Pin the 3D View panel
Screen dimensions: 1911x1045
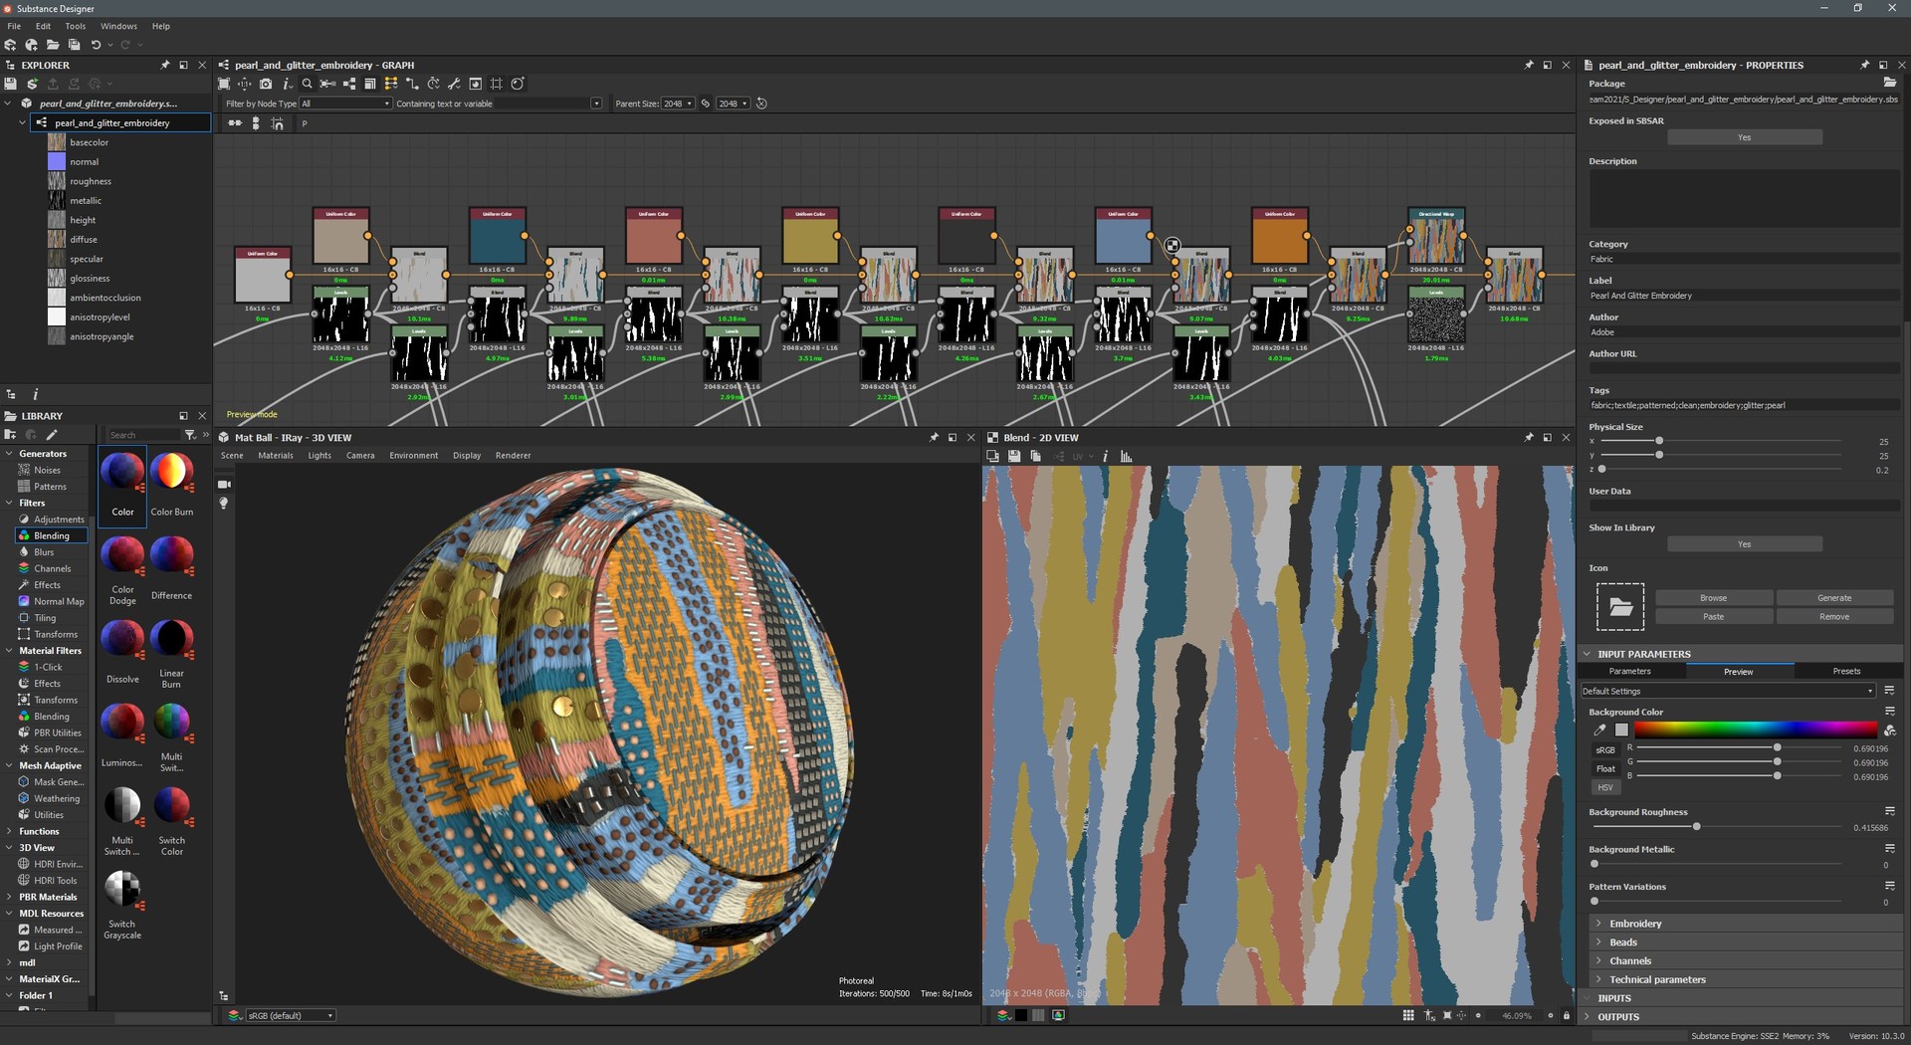pyautogui.click(x=934, y=438)
